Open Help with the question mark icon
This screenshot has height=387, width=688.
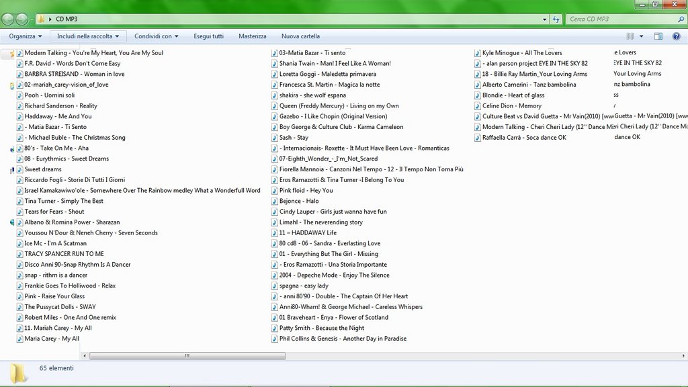tap(676, 36)
